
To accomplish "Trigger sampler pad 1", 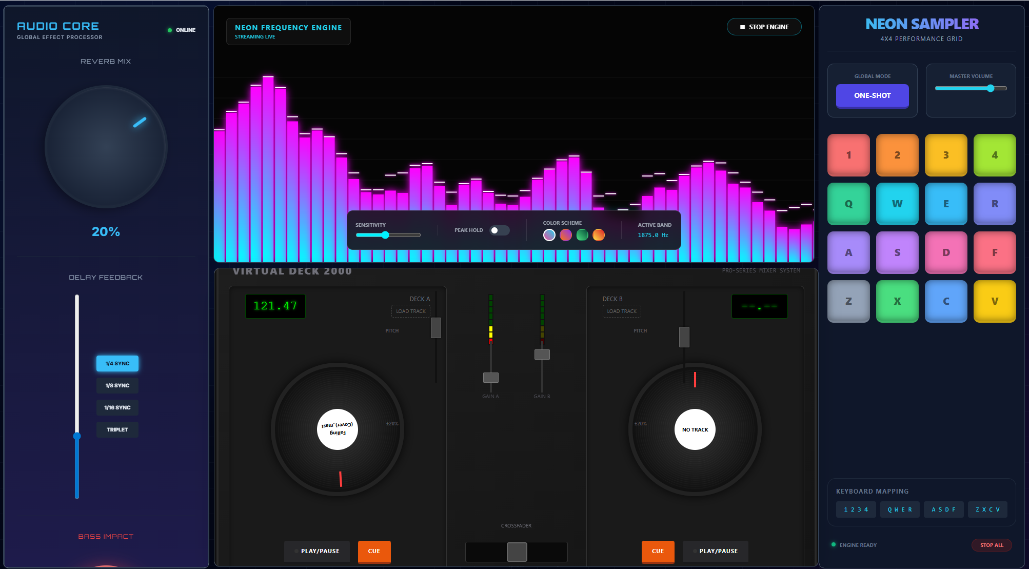I will (848, 155).
